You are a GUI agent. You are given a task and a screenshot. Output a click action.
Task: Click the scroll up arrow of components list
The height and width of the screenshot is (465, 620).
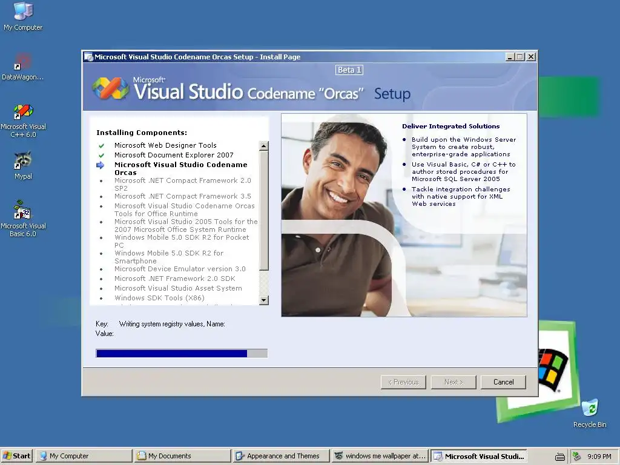(x=264, y=146)
